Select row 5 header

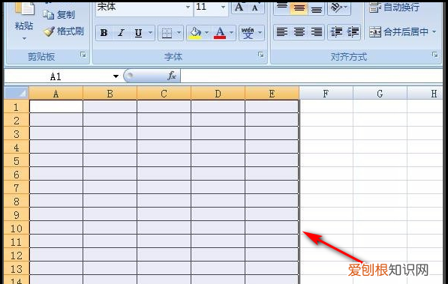[x=17, y=160]
